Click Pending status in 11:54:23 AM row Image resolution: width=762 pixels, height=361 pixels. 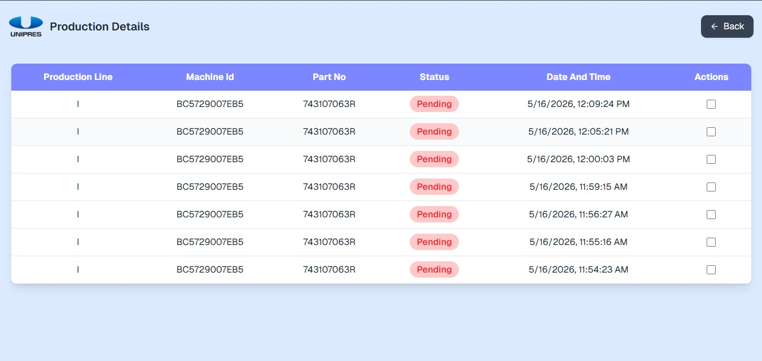coord(434,270)
